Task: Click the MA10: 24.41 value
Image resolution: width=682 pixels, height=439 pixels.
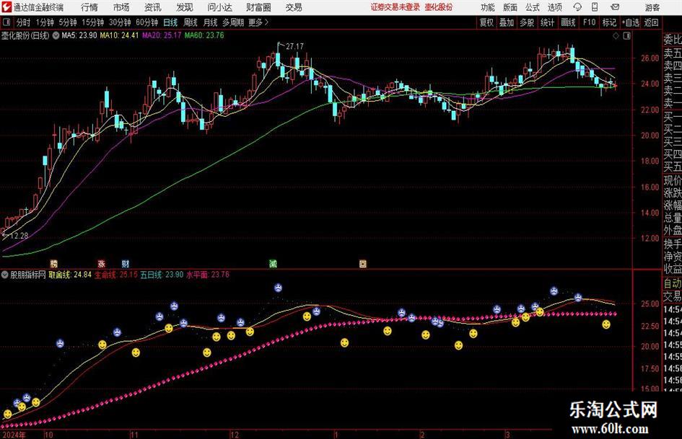Action: click(x=119, y=35)
